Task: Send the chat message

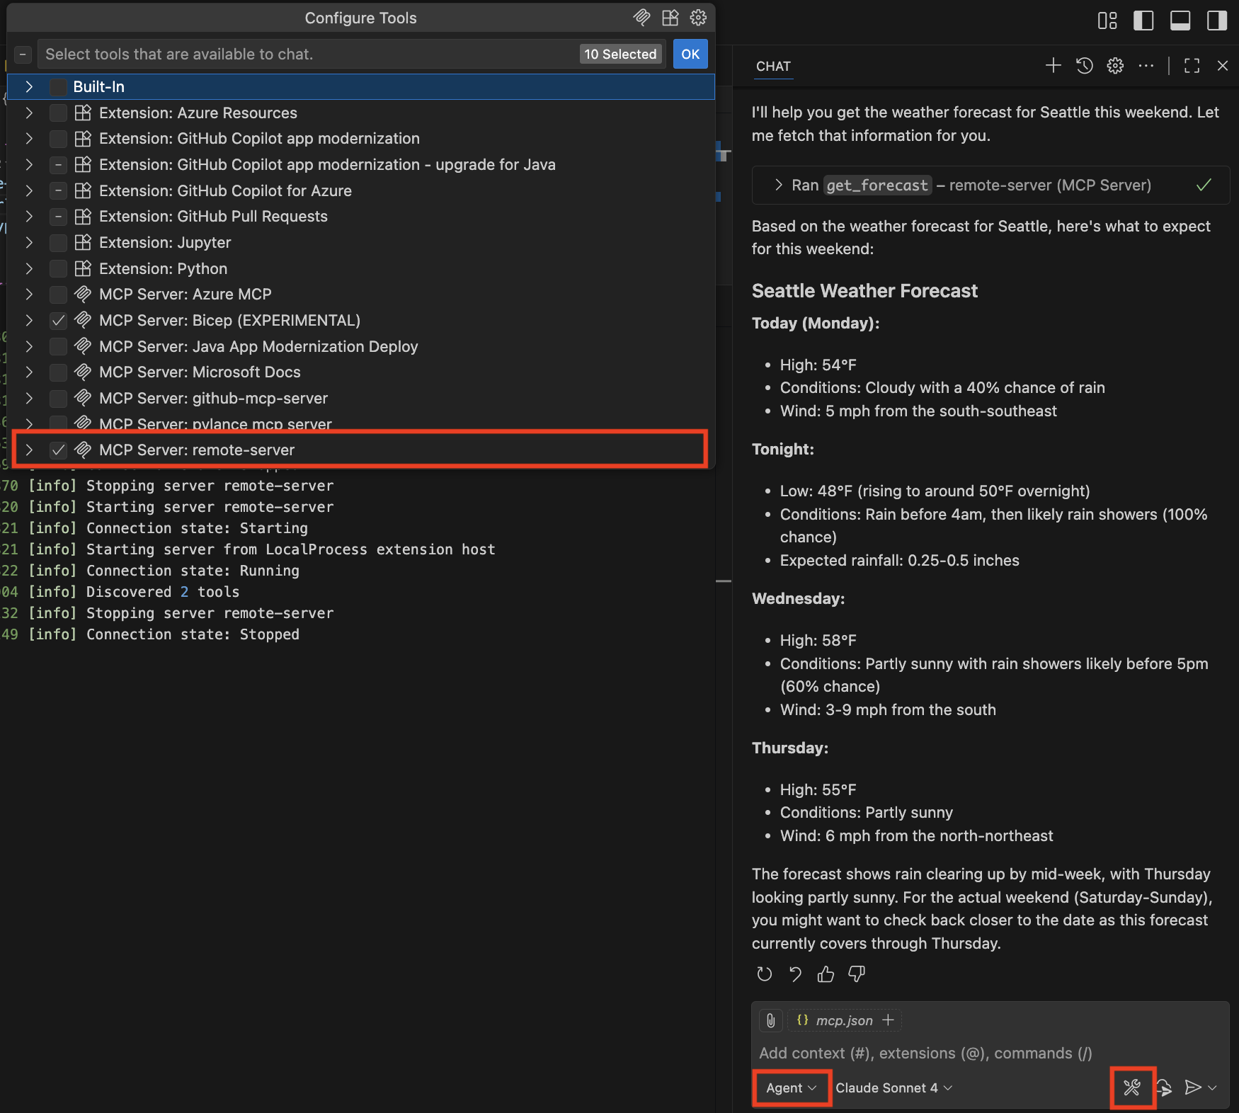Action: 1193,1088
